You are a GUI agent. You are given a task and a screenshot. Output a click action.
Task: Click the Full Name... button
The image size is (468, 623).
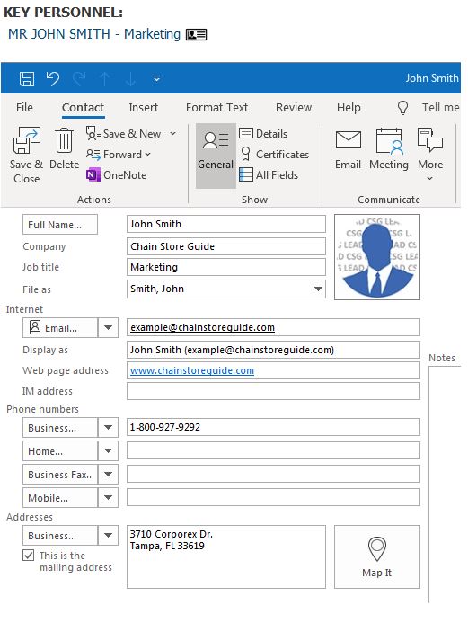(x=60, y=225)
